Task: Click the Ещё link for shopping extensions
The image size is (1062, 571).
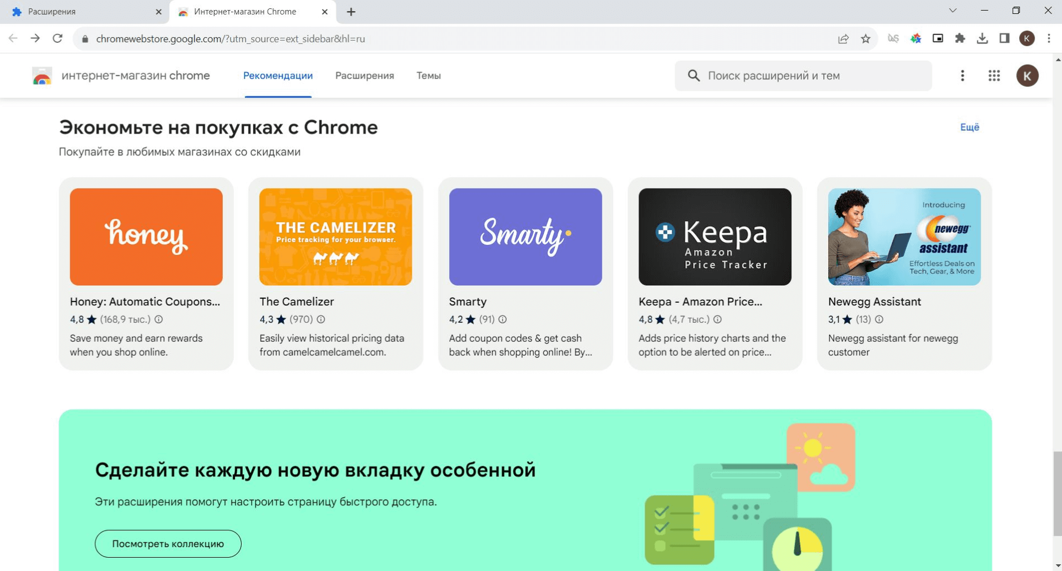Action: click(970, 127)
